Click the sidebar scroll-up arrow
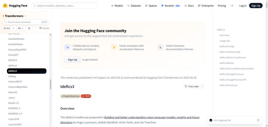This screenshot has width=268, height=127. click(x=51, y=35)
